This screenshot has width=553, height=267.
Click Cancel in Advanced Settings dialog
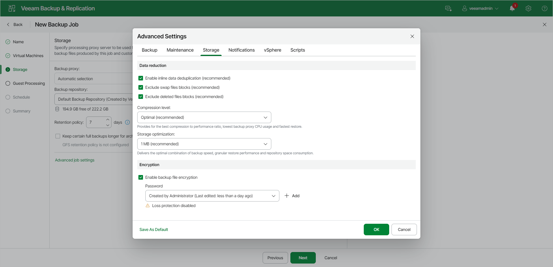tap(404, 230)
